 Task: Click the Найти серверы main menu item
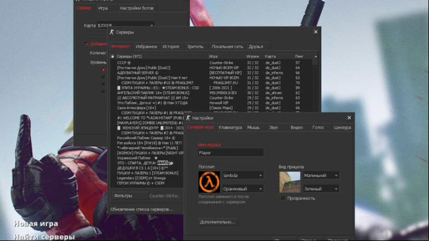[44, 237]
